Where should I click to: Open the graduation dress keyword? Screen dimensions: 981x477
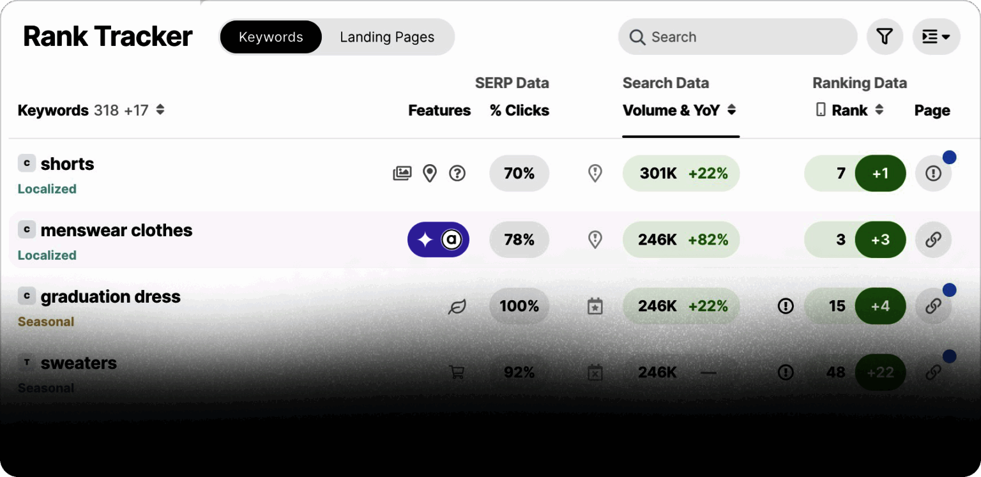110,297
